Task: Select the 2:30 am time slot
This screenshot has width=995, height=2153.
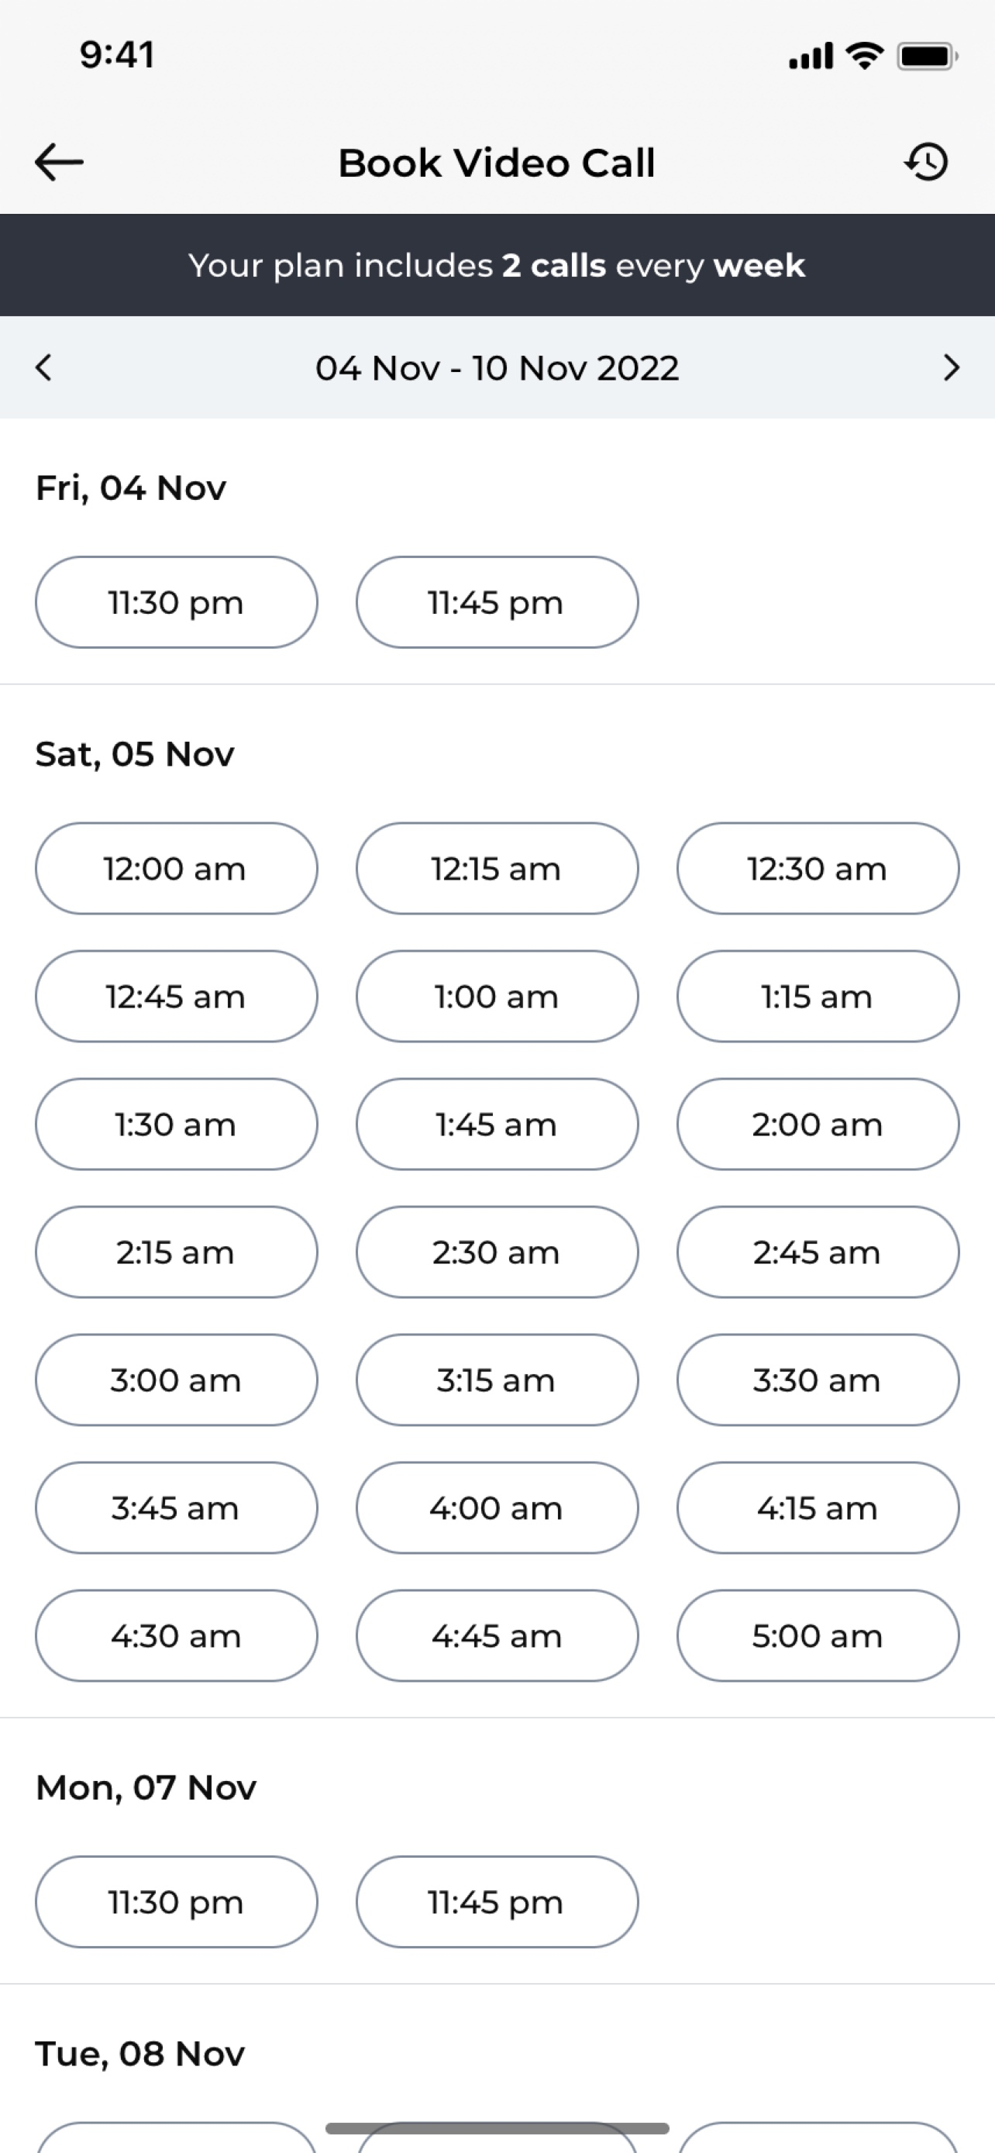Action: coord(497,1253)
